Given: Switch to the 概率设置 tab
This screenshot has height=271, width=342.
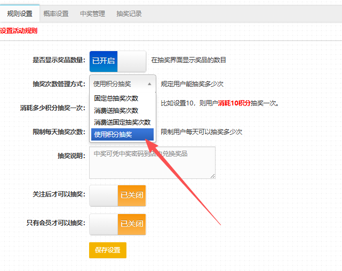Looking at the screenshot, I should (x=55, y=14).
